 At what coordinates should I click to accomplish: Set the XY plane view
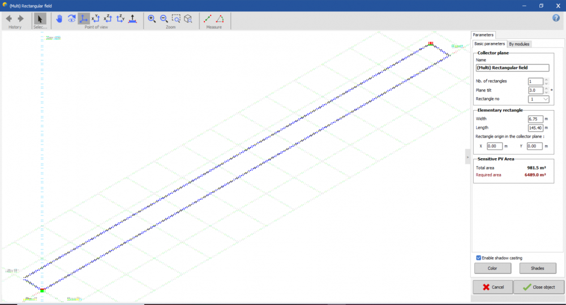click(96, 19)
